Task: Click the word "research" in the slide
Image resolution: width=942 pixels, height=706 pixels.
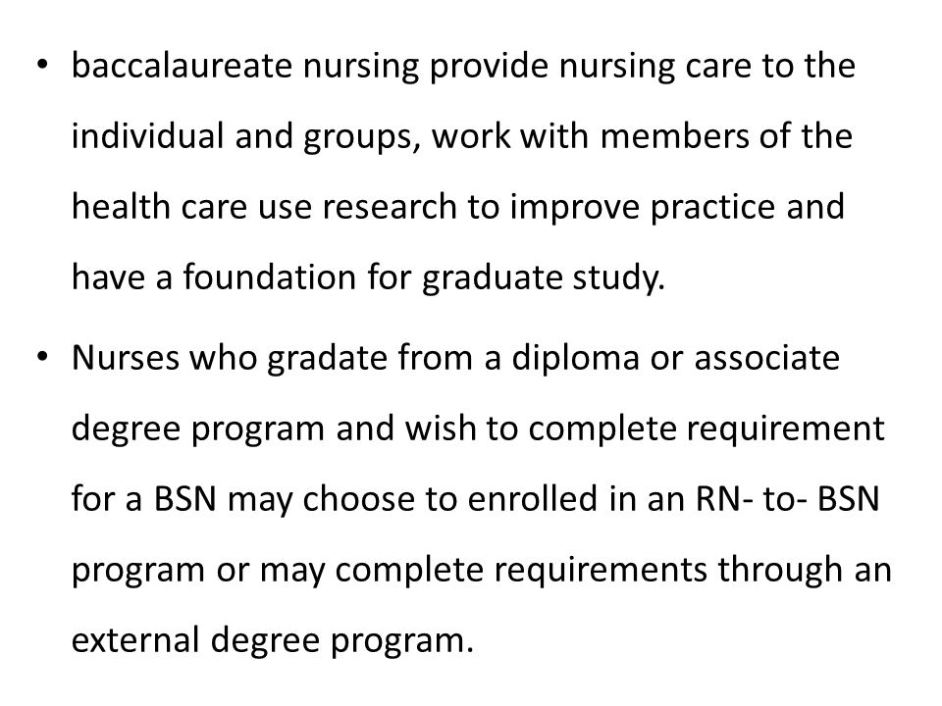Action: point(390,207)
